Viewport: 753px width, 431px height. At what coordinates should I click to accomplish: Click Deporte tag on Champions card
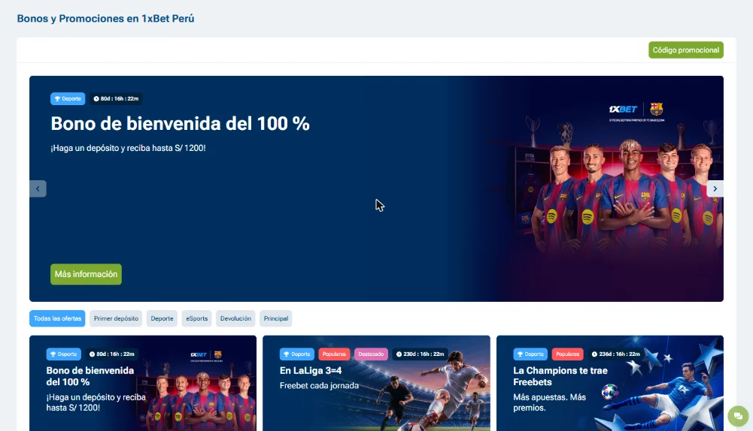coord(530,354)
